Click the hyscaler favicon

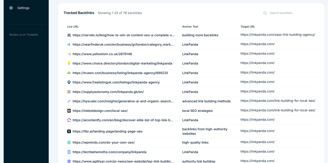click(x=69, y=101)
